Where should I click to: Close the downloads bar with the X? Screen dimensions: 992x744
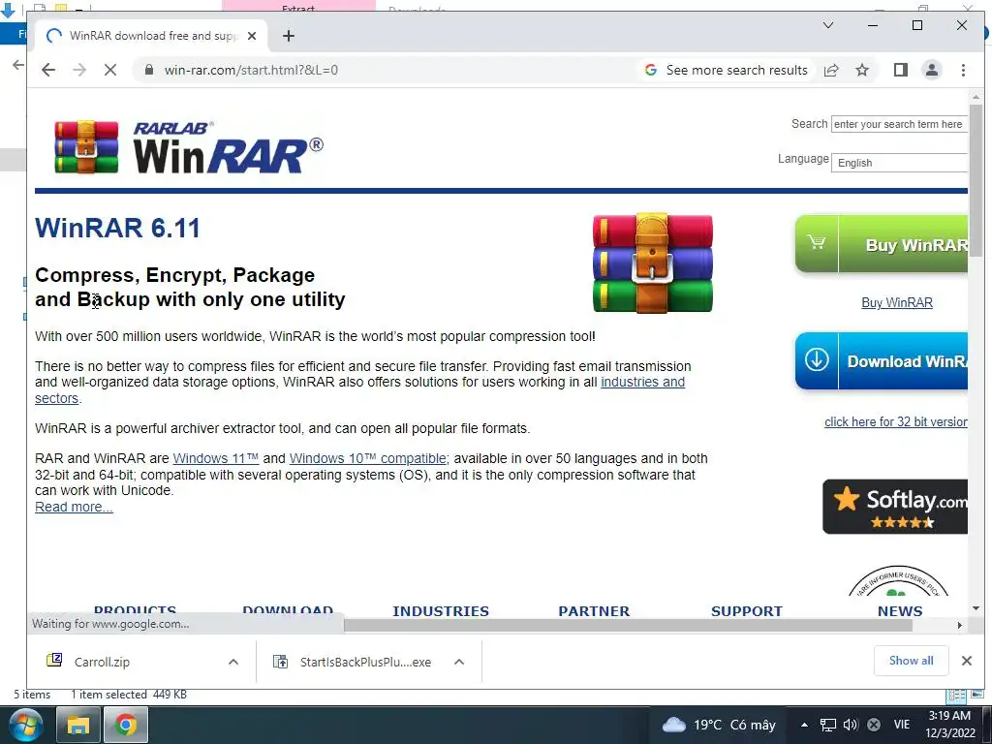(967, 661)
